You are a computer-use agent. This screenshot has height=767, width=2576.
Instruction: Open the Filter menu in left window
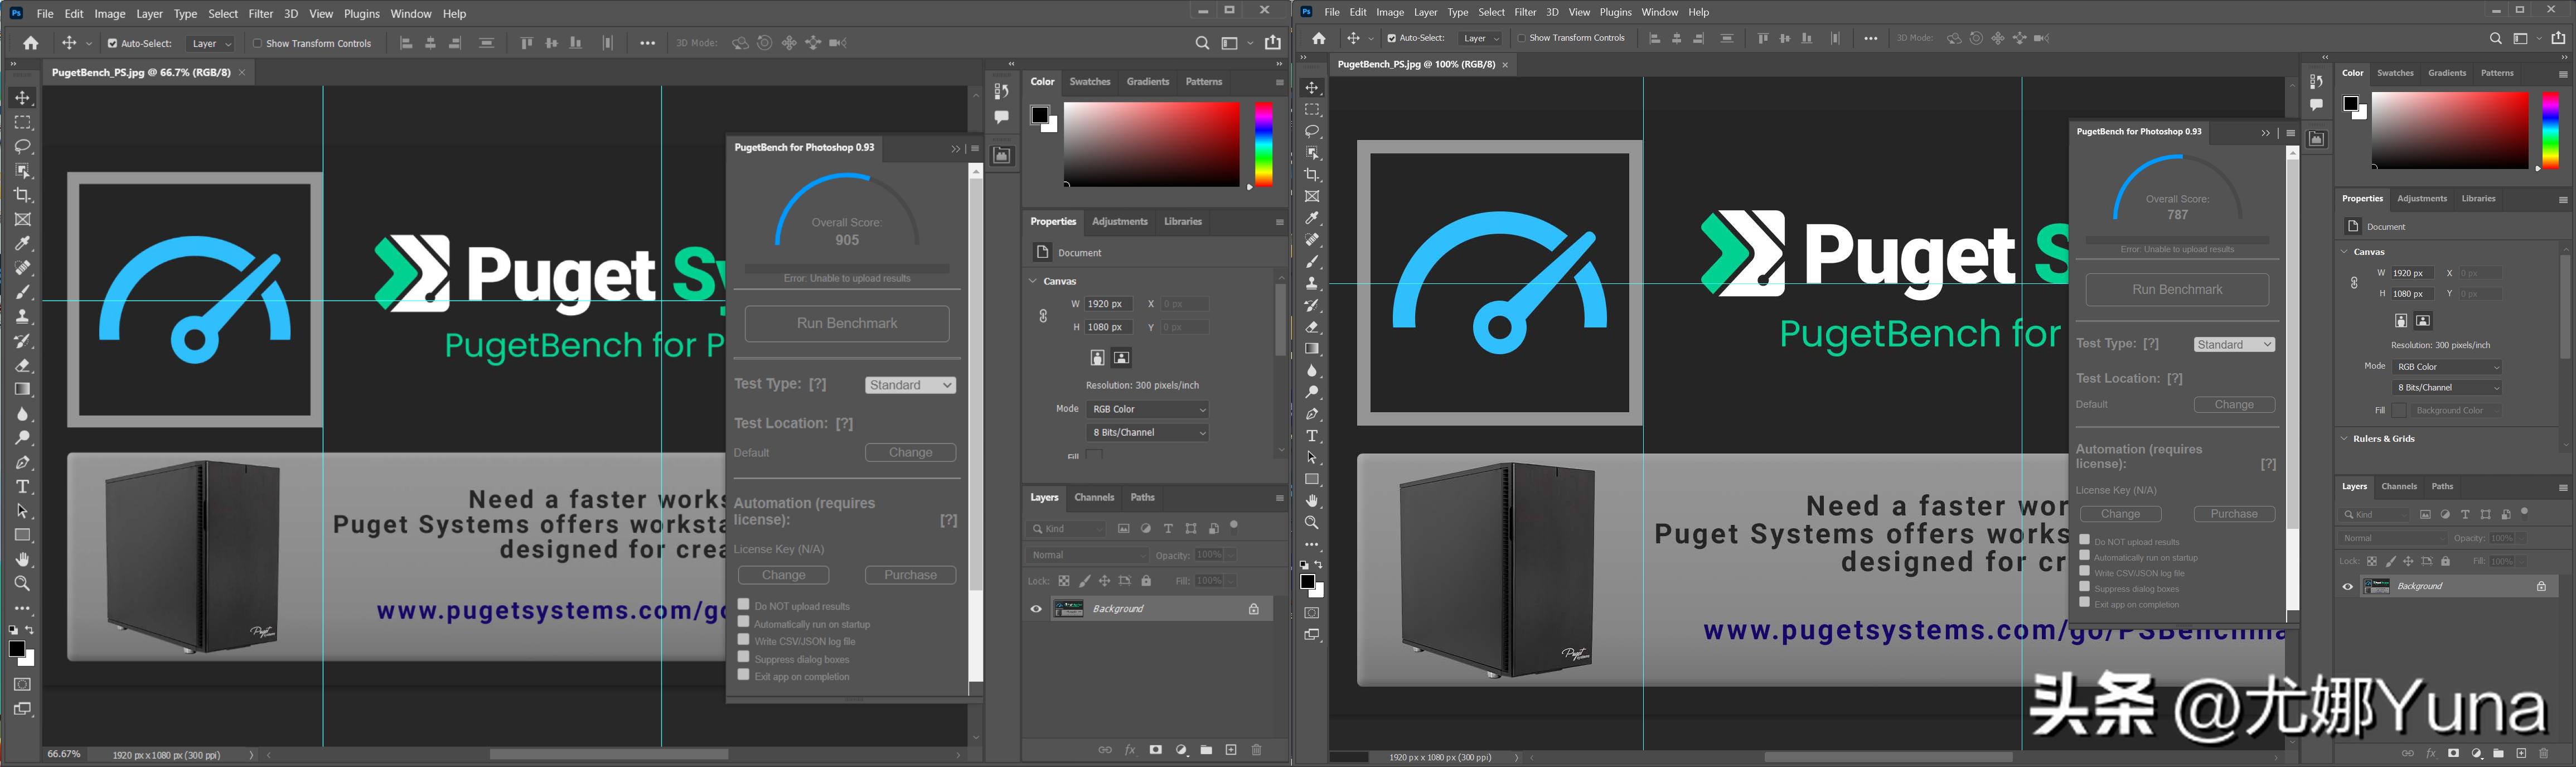[260, 14]
